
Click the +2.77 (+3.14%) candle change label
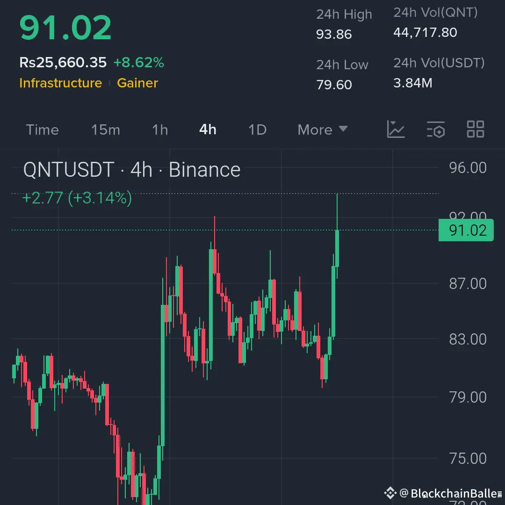(77, 198)
